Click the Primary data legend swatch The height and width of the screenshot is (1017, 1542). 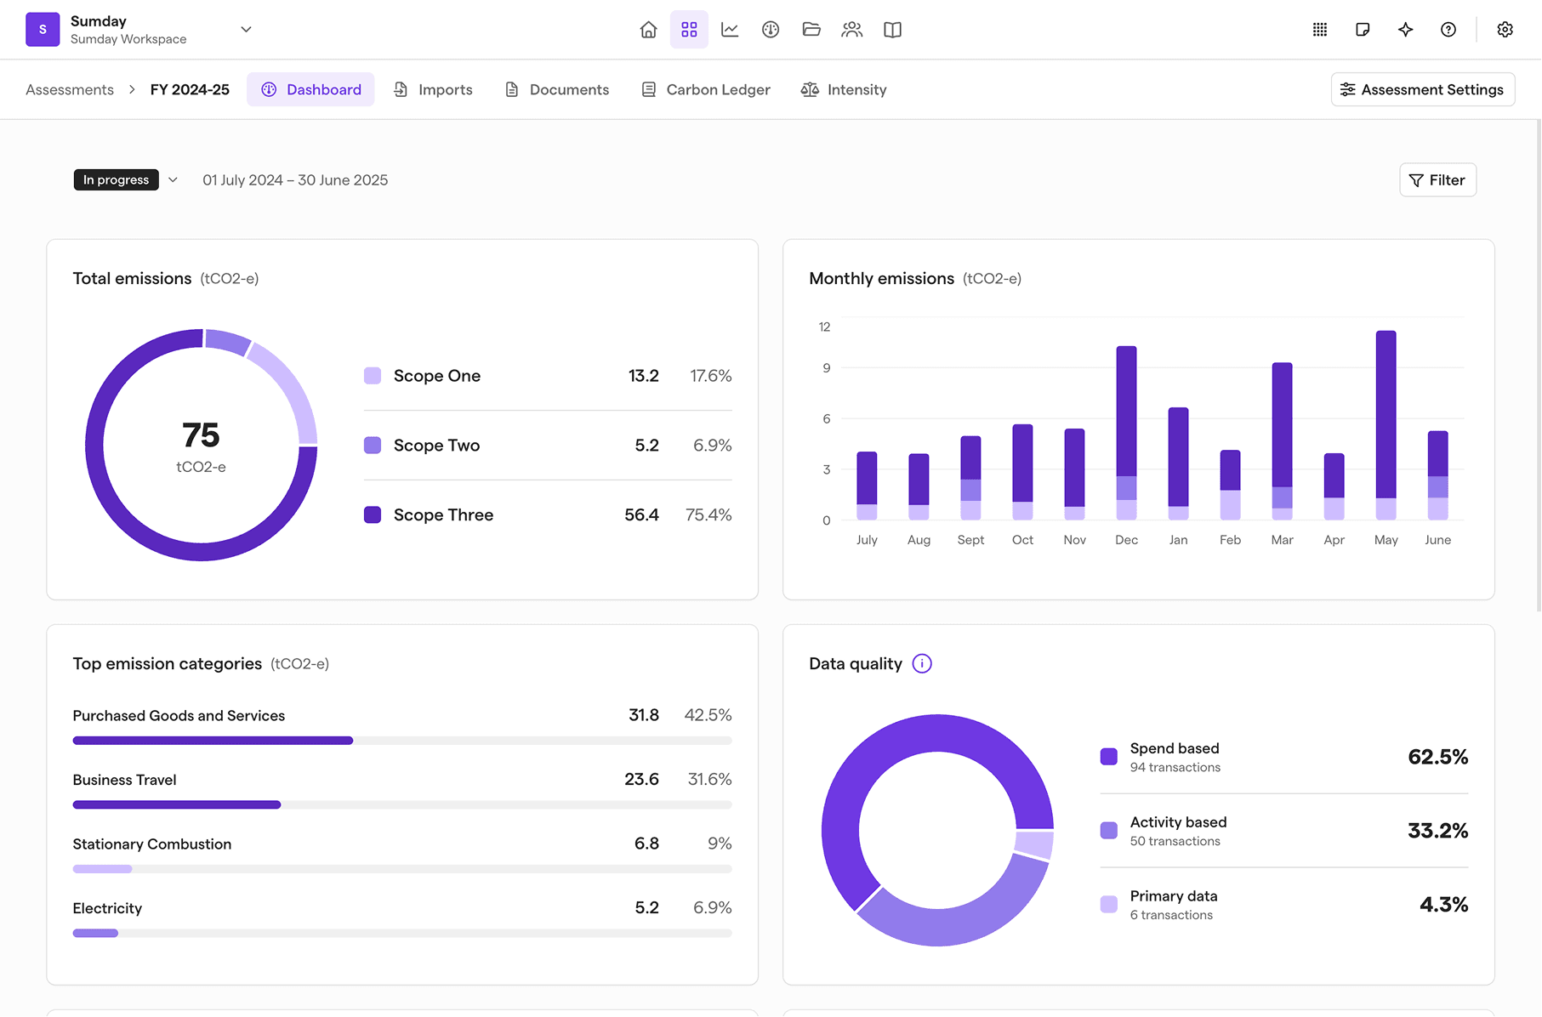(x=1108, y=904)
